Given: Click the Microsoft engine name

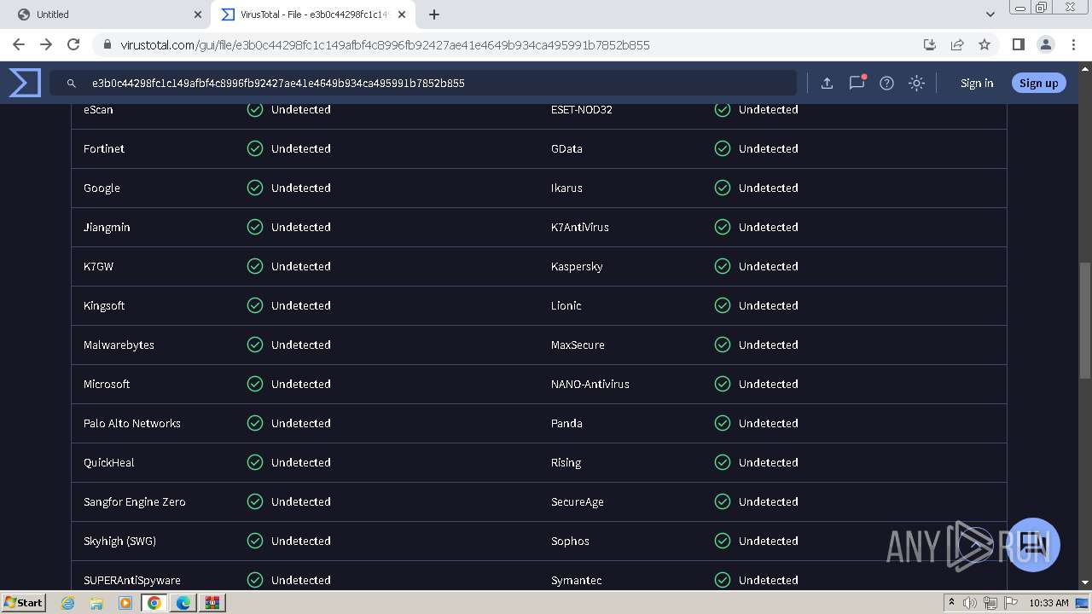Looking at the screenshot, I should coord(107,384).
